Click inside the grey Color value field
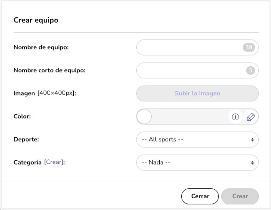 [x=190, y=117]
